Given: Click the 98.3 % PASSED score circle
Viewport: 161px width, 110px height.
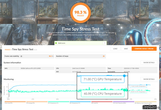Looking at the screenshot, I should coord(80,13).
